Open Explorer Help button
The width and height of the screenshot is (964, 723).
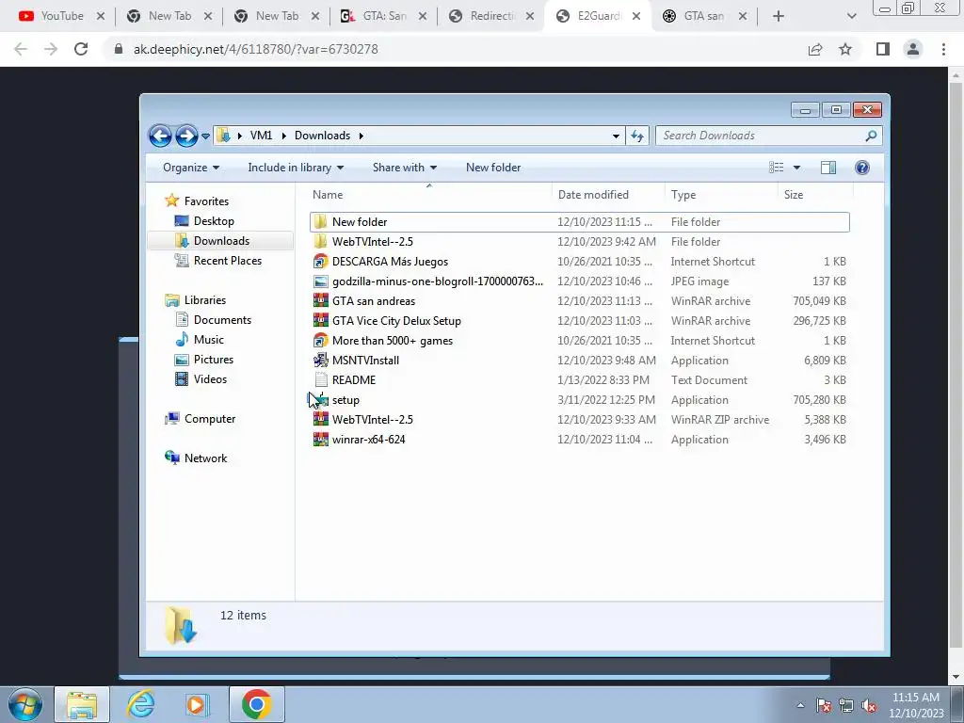click(x=862, y=168)
